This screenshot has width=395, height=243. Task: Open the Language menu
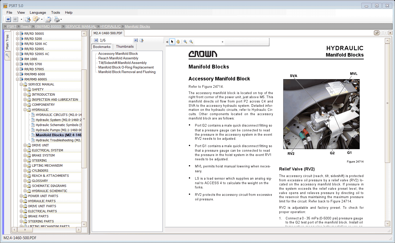(x=38, y=12)
